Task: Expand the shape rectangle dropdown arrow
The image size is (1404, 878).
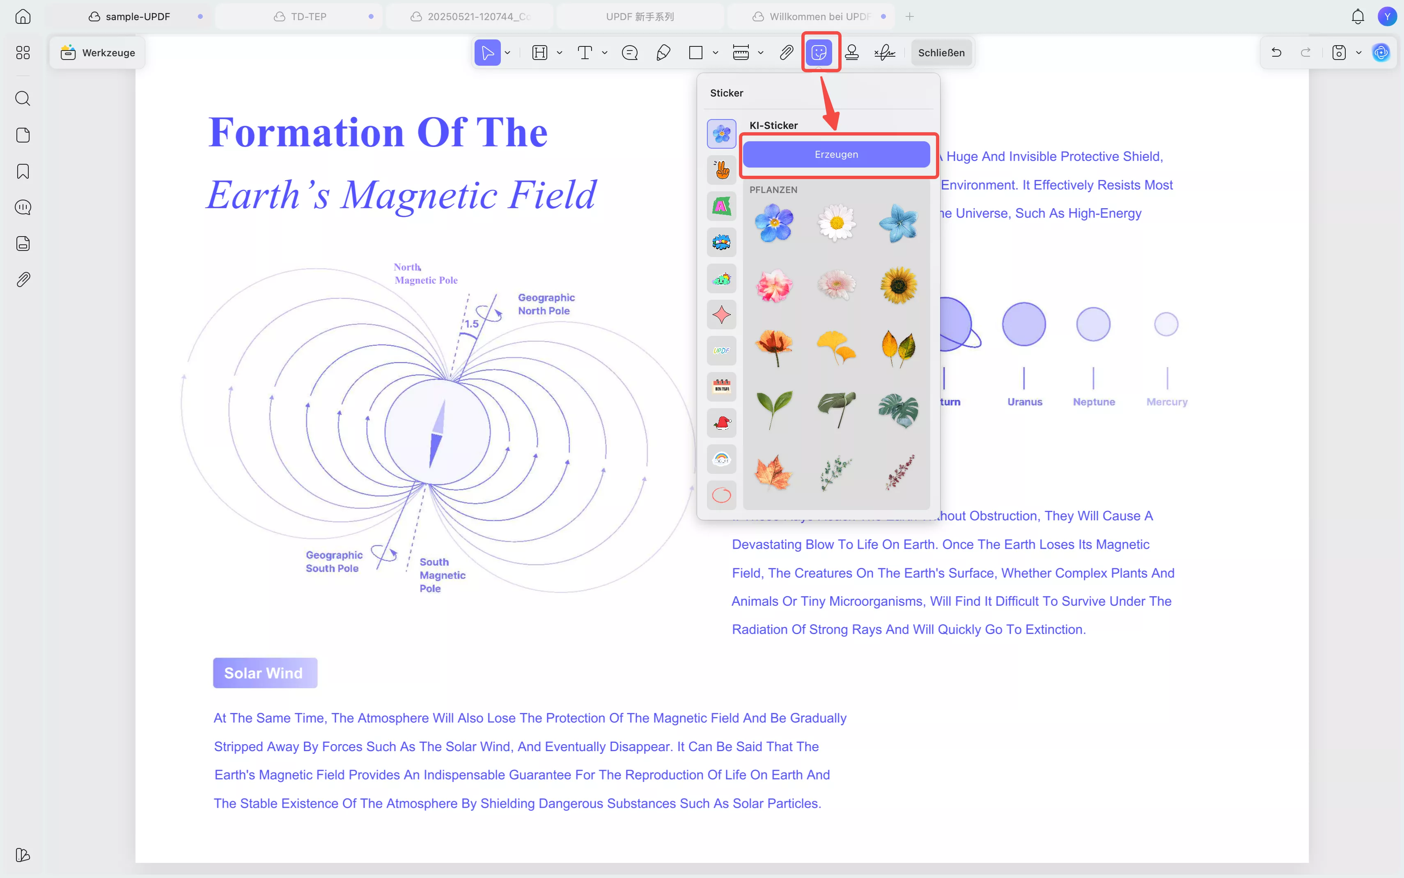Action: (x=716, y=53)
